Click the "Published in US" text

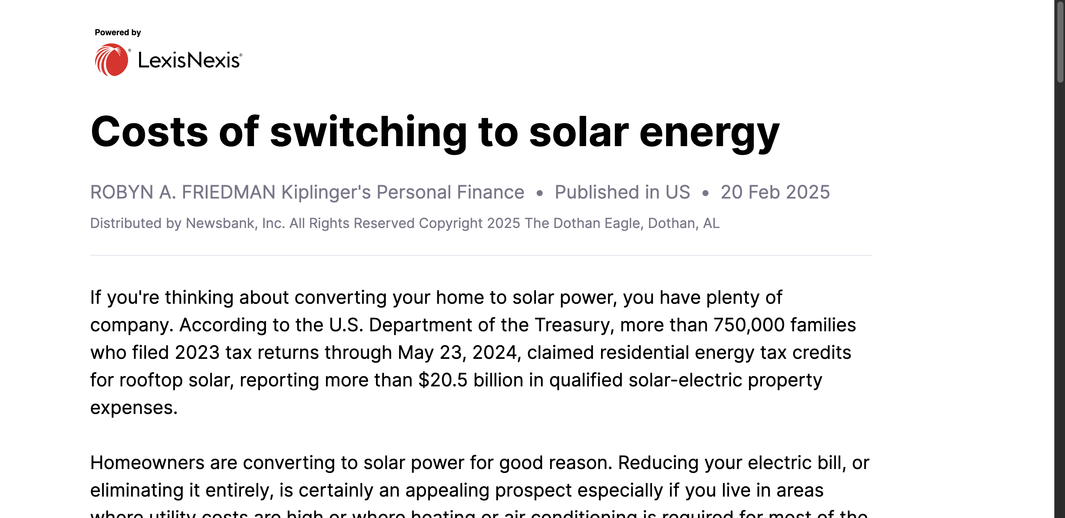622,192
